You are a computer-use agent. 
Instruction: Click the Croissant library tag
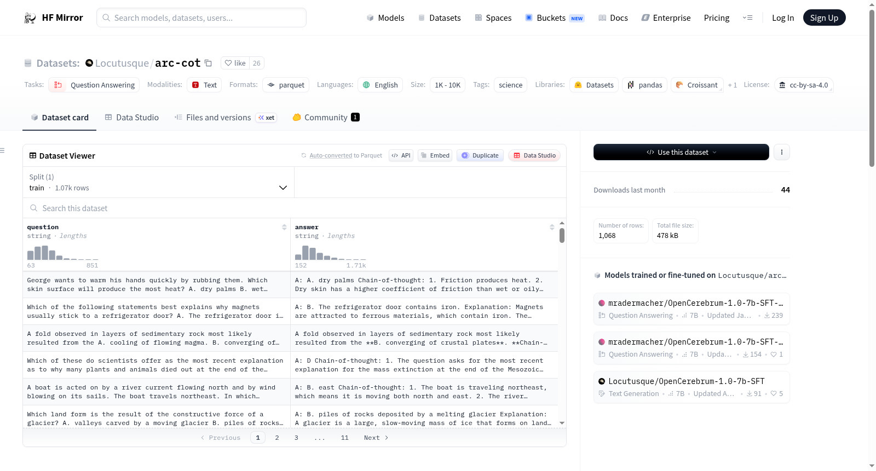tap(697, 85)
